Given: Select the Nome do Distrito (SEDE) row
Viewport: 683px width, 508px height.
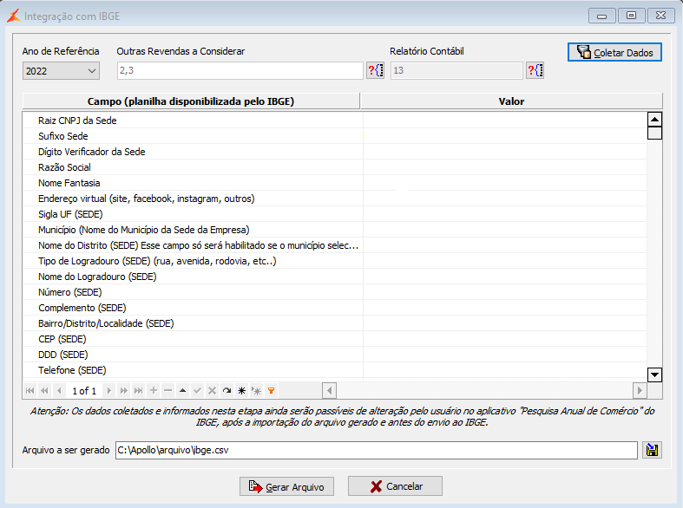Looking at the screenshot, I should click(x=334, y=245).
